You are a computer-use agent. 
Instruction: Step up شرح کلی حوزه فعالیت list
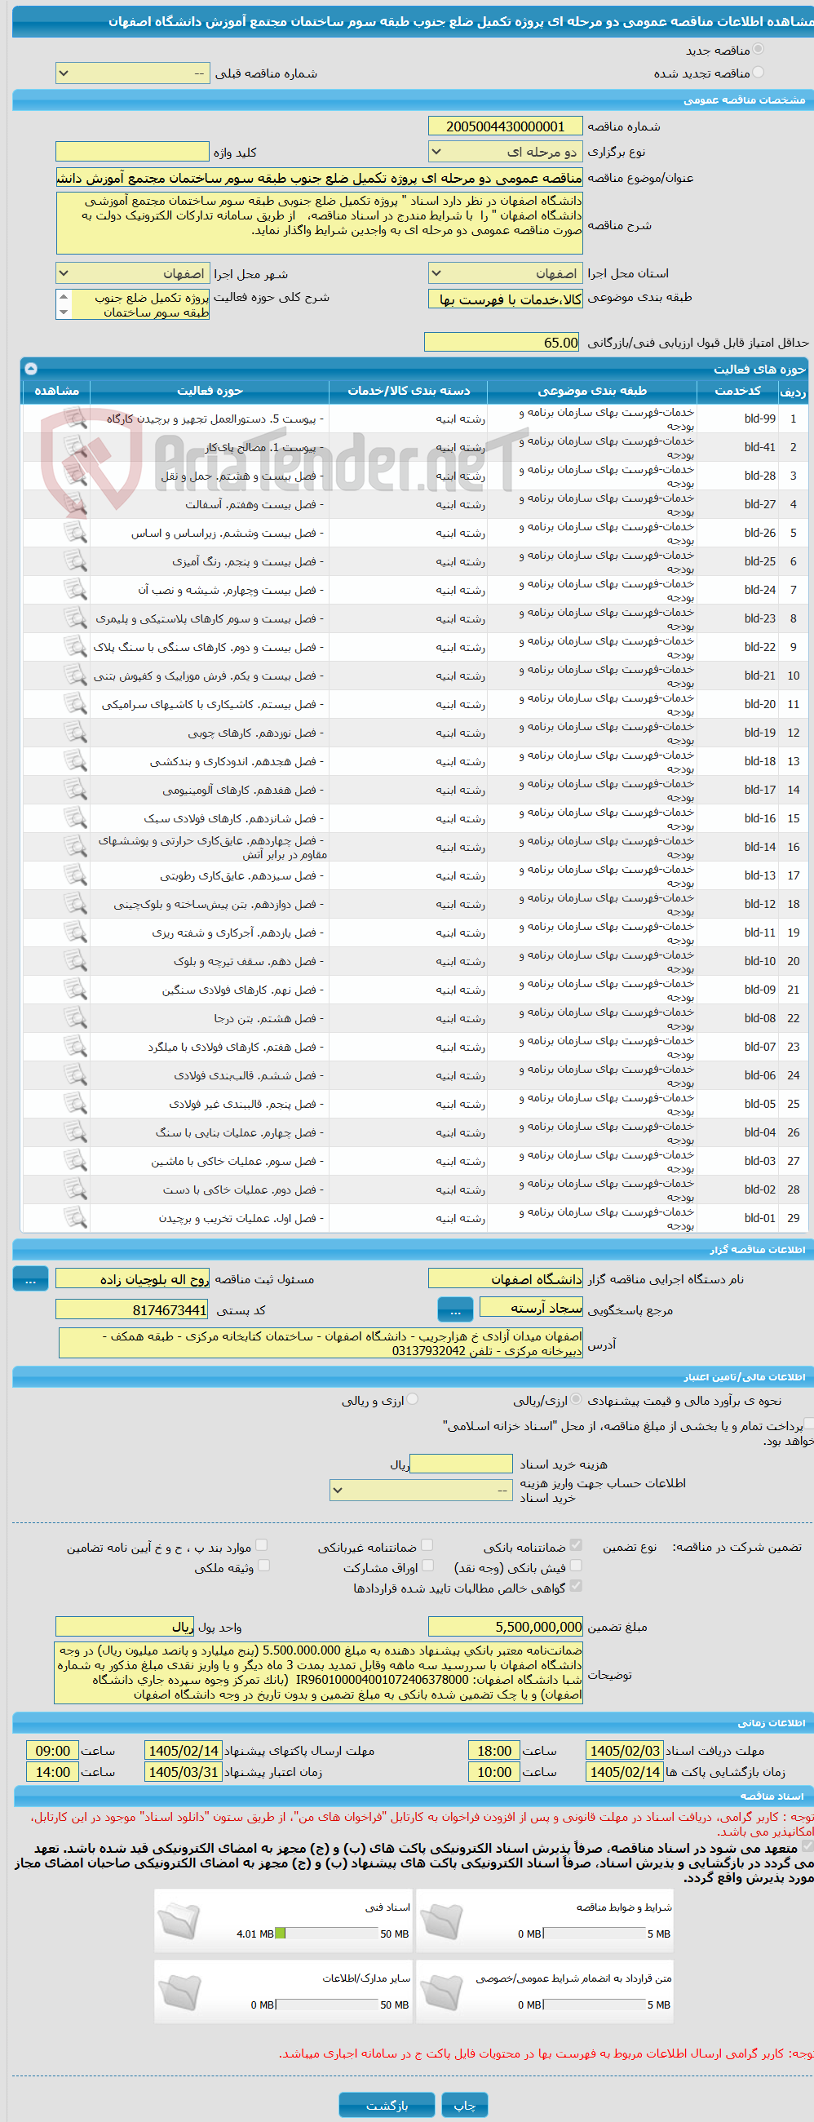pyautogui.click(x=64, y=295)
